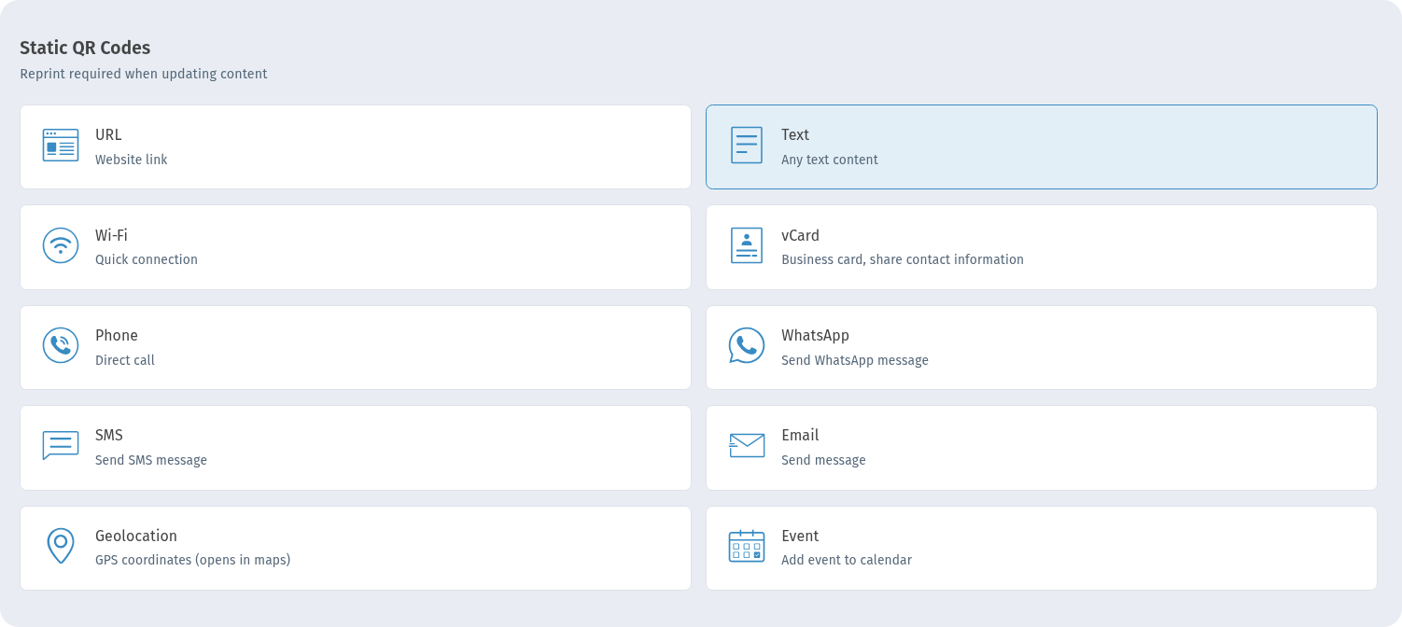The height and width of the screenshot is (627, 1402).
Task: Click 'Direct call' description
Action: [125, 360]
